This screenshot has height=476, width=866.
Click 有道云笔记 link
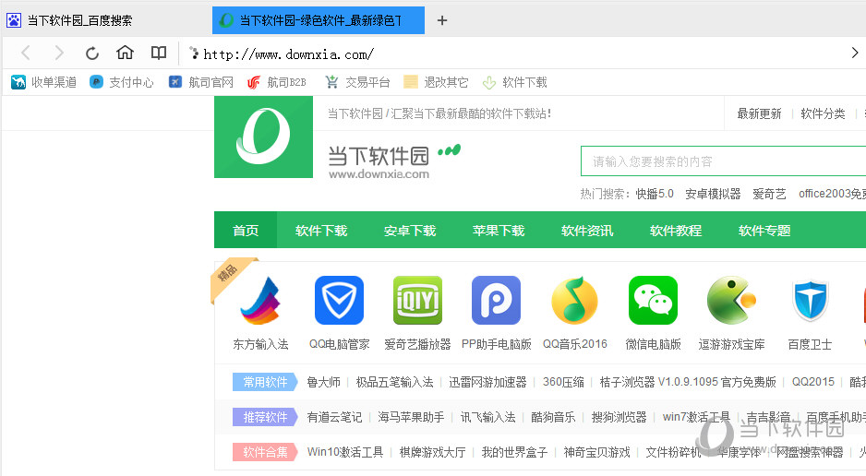pos(335,417)
